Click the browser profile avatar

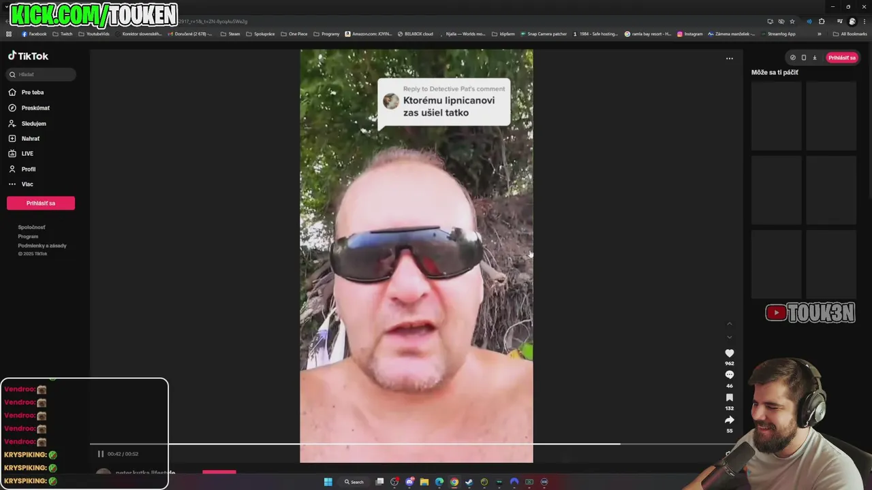pos(852,21)
